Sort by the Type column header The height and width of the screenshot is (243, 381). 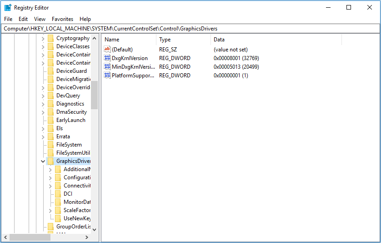click(184, 40)
